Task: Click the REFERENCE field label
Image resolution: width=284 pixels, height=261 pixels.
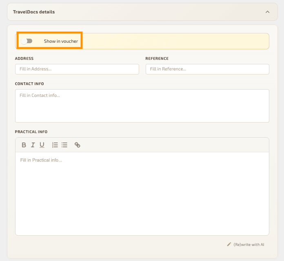Action: 157,59
